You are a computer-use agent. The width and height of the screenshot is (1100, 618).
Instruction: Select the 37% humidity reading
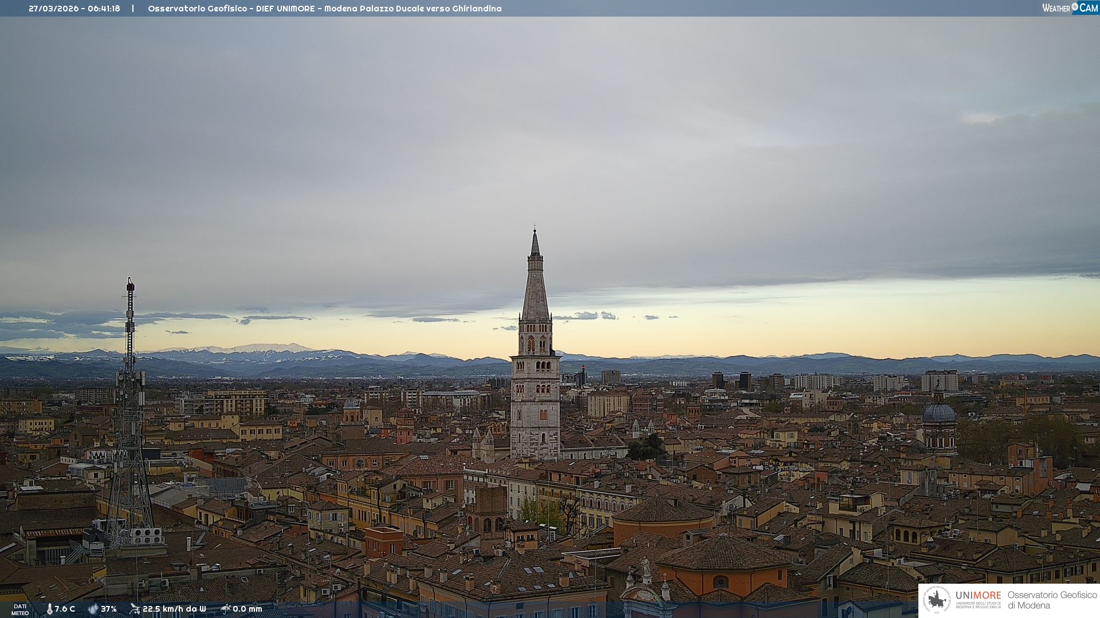[x=109, y=609]
